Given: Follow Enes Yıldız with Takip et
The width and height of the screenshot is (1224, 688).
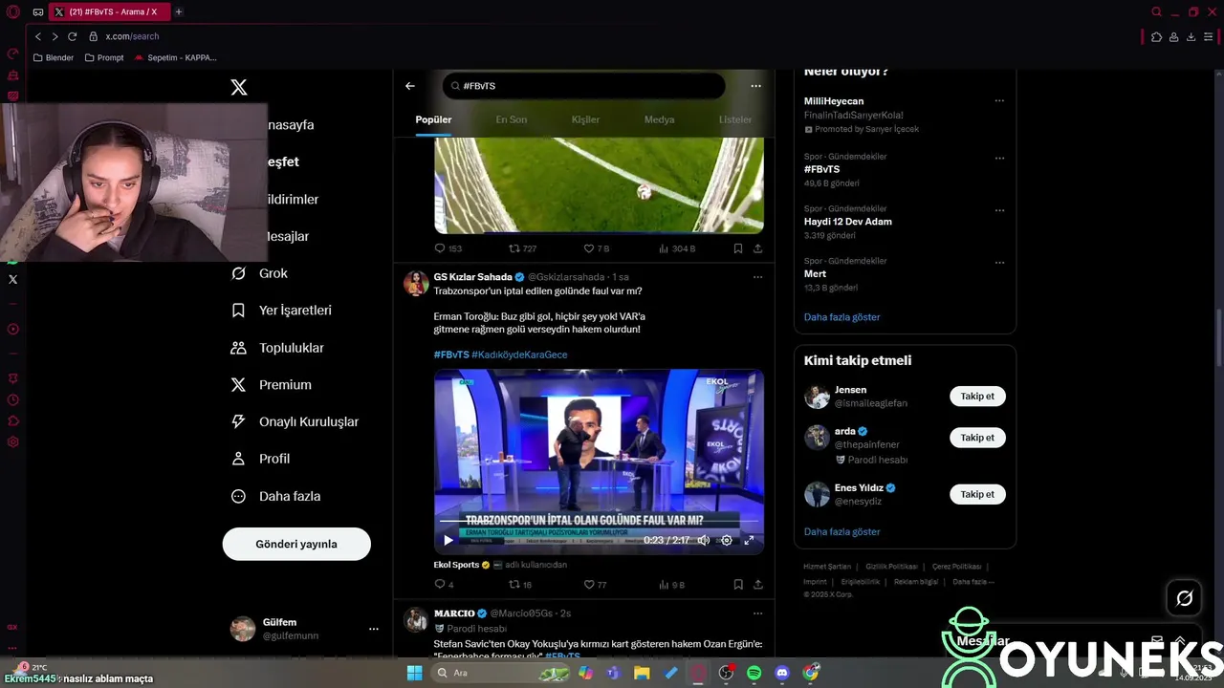Looking at the screenshot, I should click(x=977, y=494).
